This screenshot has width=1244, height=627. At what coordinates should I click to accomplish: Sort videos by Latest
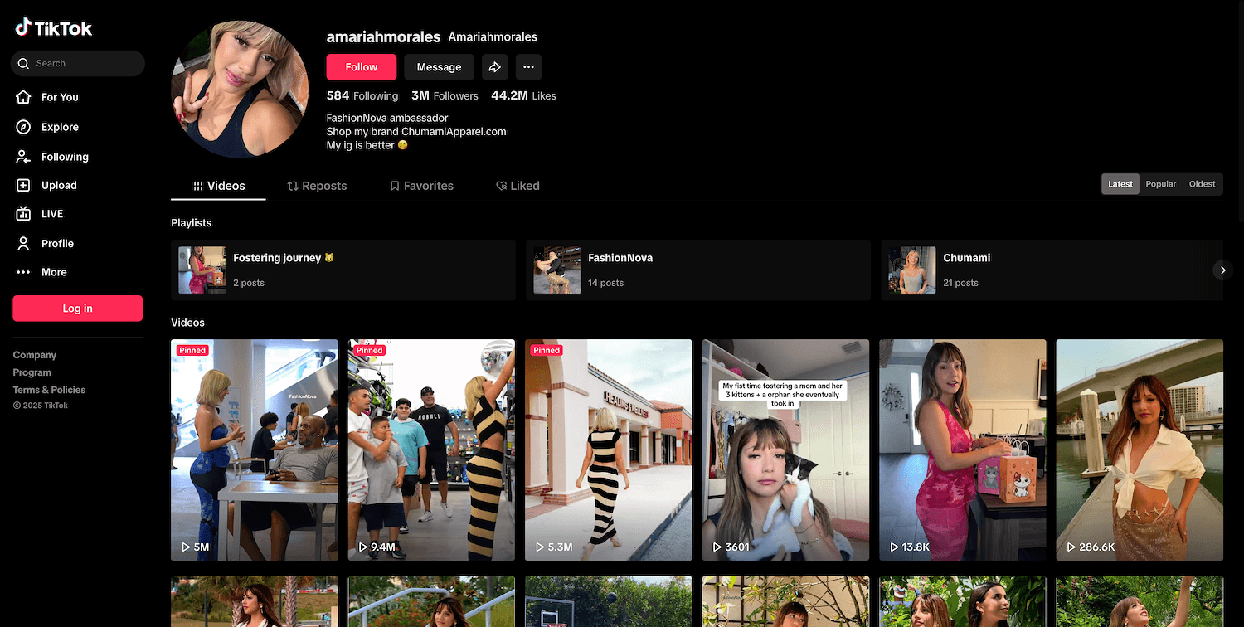coord(1120,184)
